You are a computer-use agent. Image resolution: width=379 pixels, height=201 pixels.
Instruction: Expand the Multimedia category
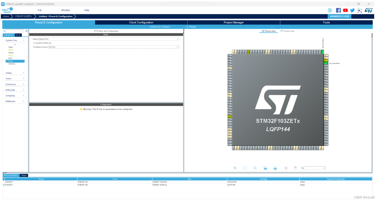(x=24, y=90)
